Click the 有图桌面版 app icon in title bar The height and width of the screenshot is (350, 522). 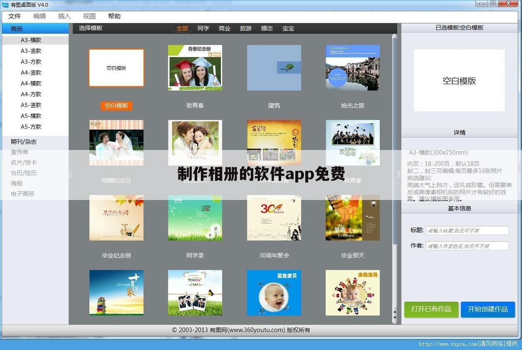(5, 5)
